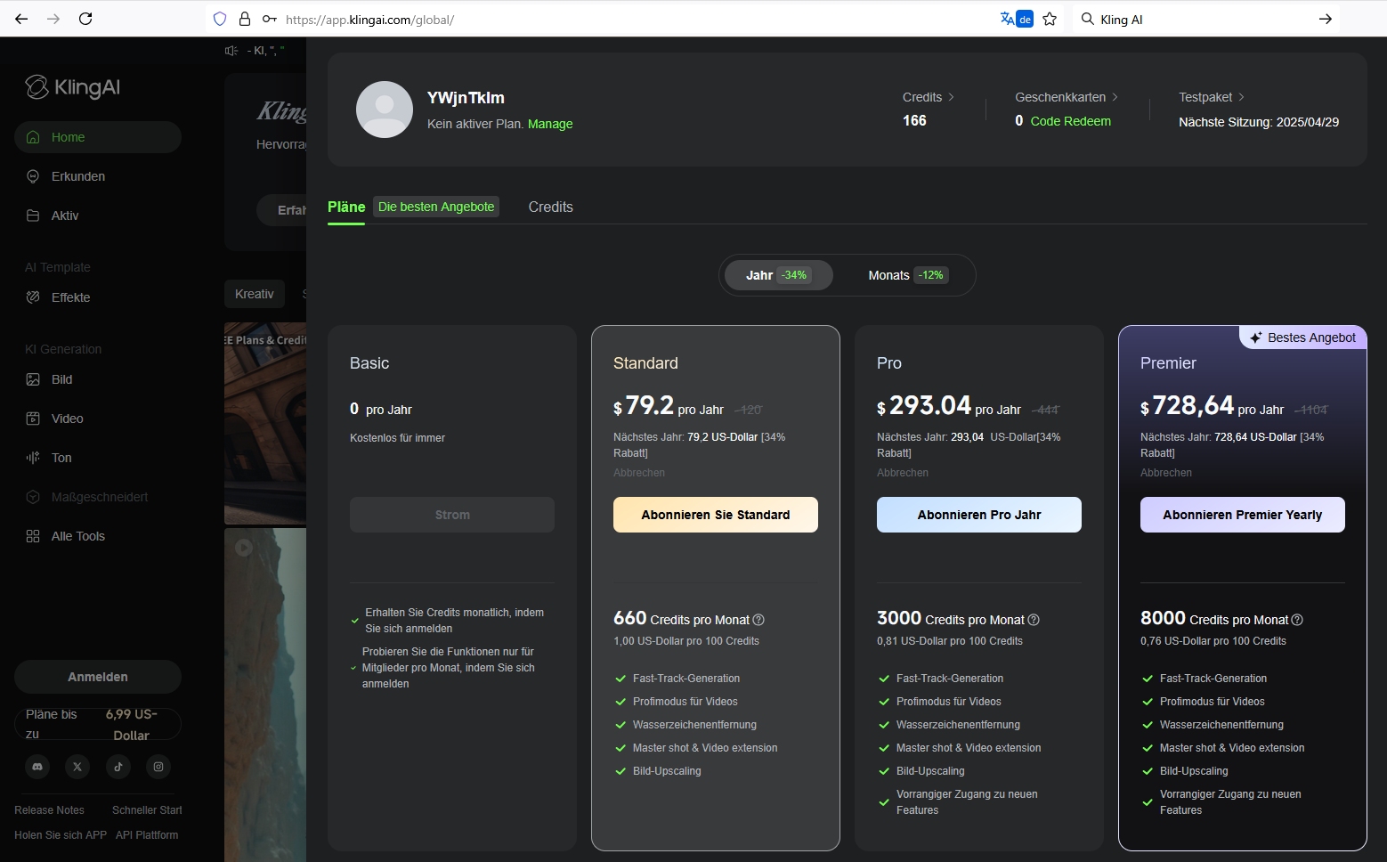This screenshot has height=862, width=1387.
Task: Go back with the browser back arrow
Action: tap(21, 19)
